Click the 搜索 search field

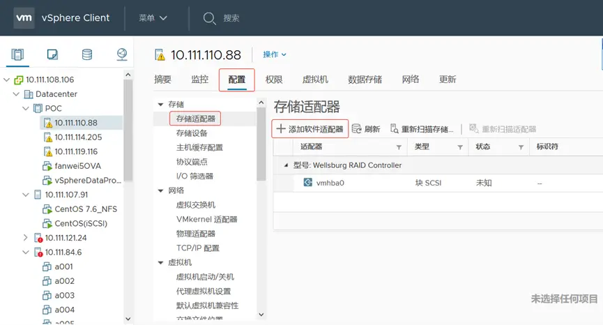[x=231, y=18]
